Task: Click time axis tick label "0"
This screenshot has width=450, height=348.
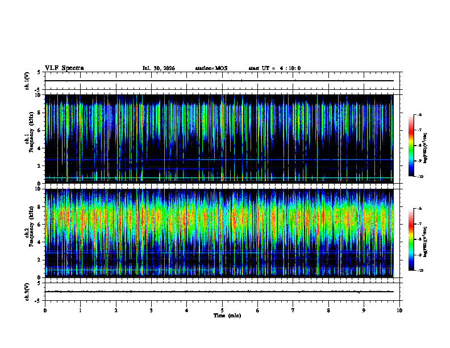Action: click(x=45, y=310)
